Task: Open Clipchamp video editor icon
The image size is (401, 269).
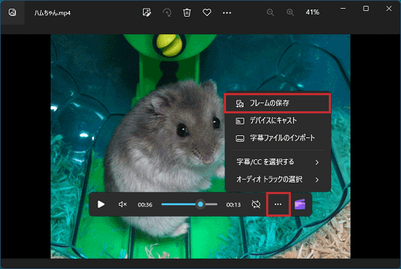Action: click(300, 204)
